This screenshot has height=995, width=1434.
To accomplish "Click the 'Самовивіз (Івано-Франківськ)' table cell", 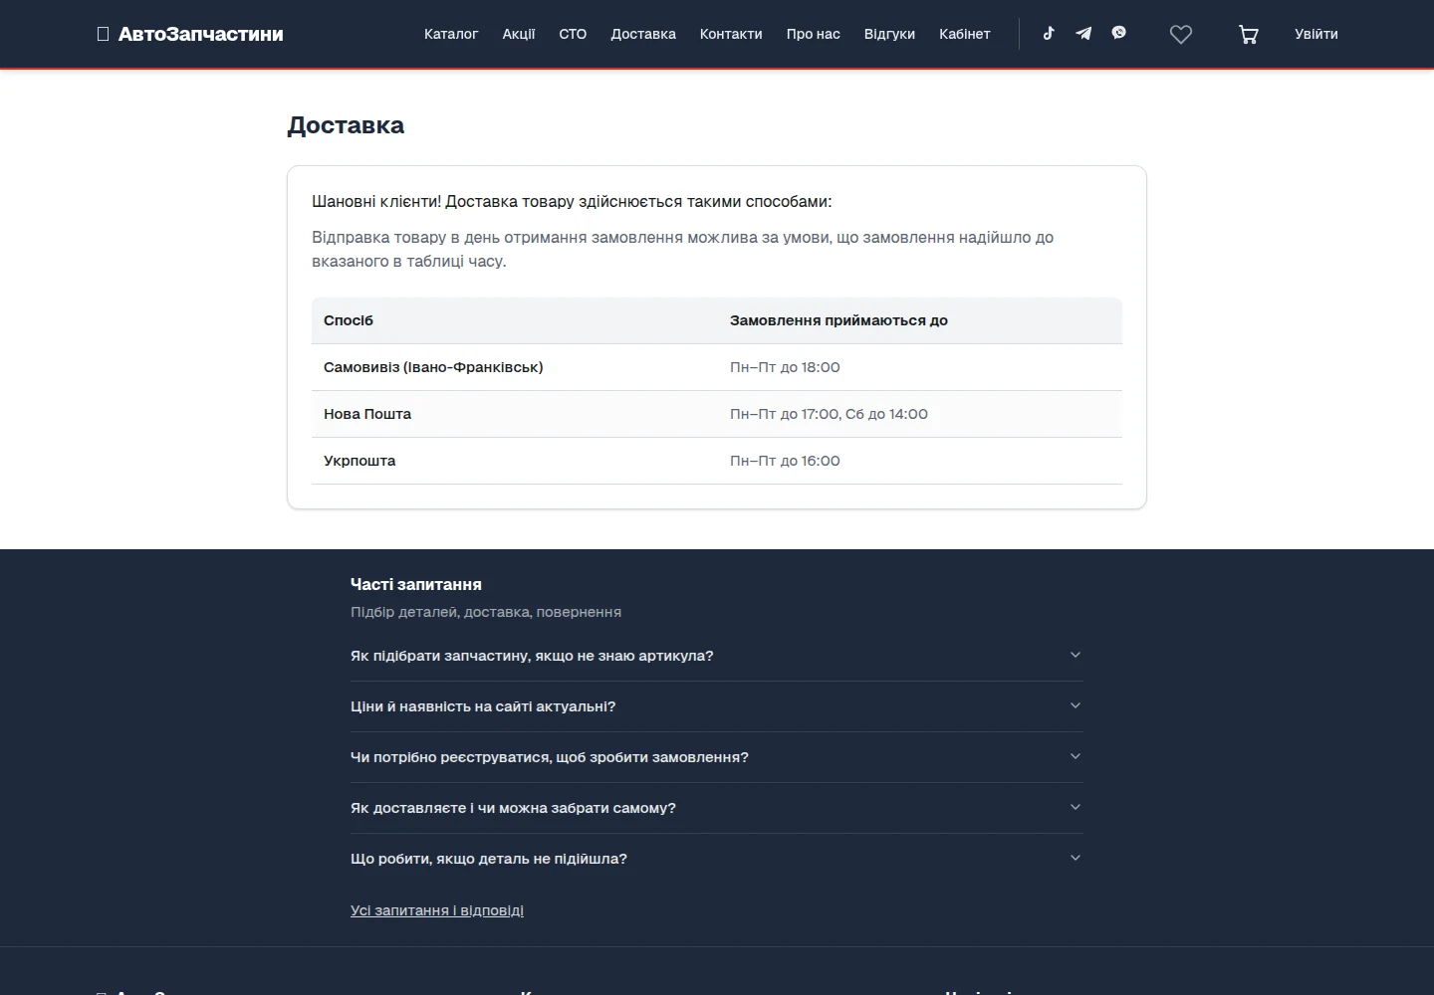I will [x=515, y=367].
